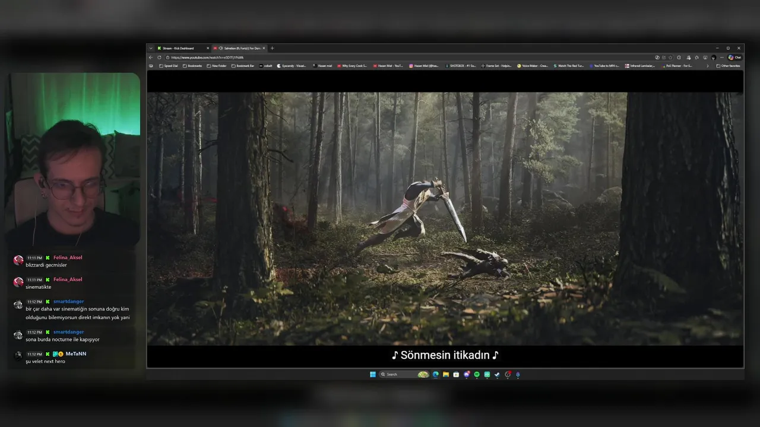Go back to the previous page

(151, 58)
